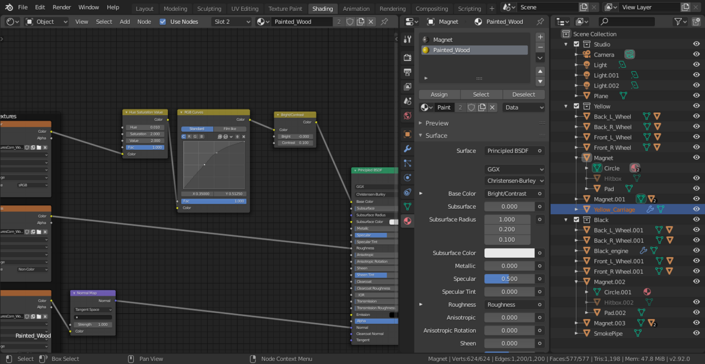
Task: Open World Properties in the properties editor
Action: pos(406,116)
